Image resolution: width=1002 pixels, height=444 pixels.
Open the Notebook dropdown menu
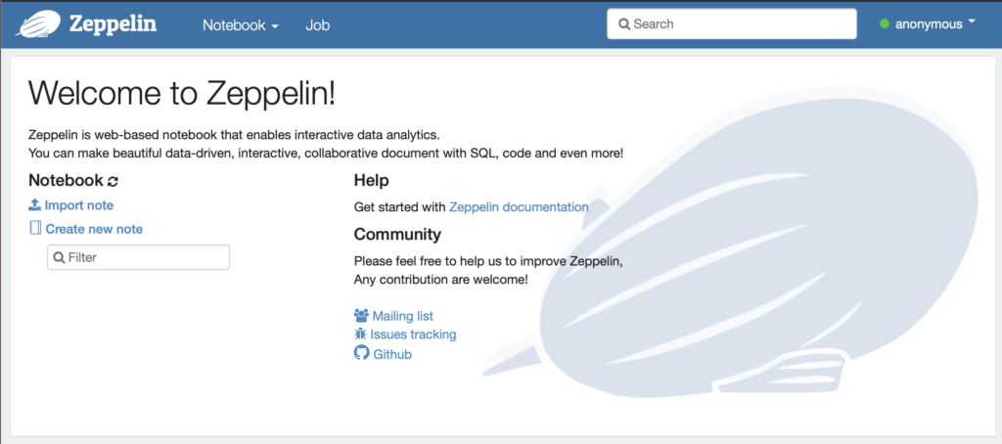click(x=240, y=25)
